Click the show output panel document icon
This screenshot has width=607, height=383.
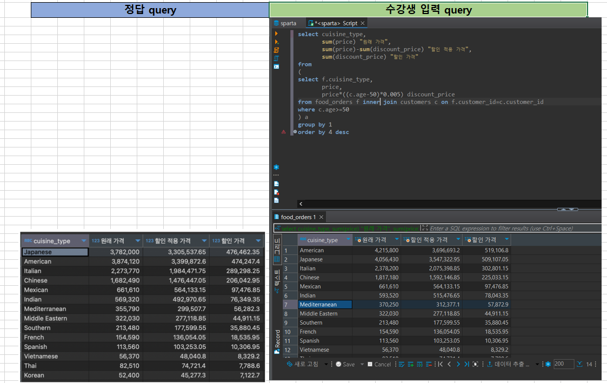point(276,184)
